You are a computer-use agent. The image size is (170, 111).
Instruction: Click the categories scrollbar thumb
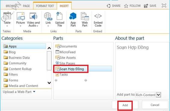(x=49, y=61)
